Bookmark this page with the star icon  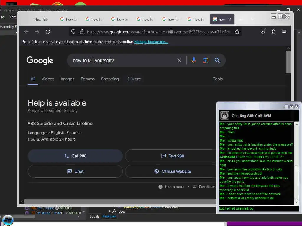tap(237, 31)
